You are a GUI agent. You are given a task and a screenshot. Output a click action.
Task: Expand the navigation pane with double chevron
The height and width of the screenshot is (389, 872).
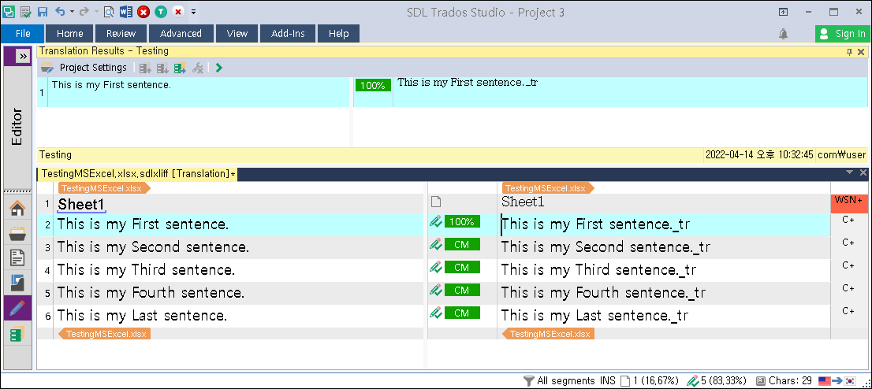tap(22, 56)
